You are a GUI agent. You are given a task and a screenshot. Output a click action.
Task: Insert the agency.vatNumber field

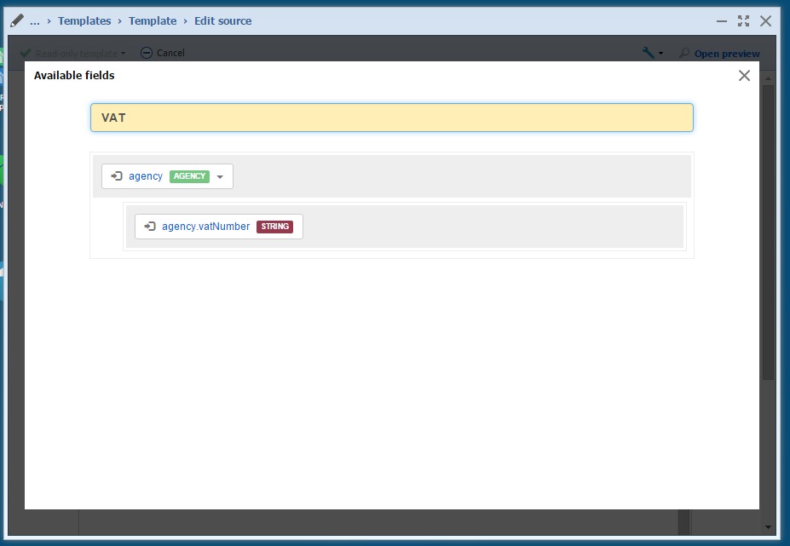(x=205, y=227)
